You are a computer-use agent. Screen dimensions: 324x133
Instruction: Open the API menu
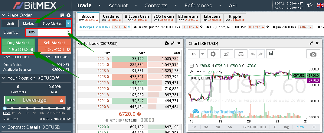(x=233, y=5)
